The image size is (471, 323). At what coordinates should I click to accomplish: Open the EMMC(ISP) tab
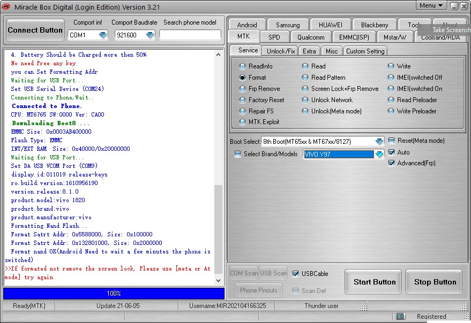click(x=354, y=37)
